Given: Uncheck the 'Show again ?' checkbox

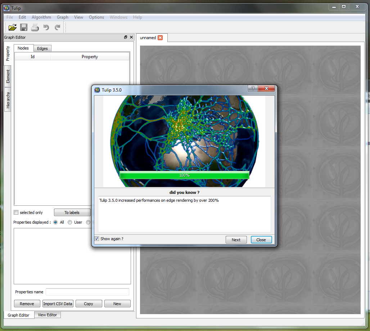Looking at the screenshot, I should click(x=97, y=238).
